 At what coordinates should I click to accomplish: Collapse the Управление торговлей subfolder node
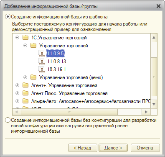coord(25,46)
